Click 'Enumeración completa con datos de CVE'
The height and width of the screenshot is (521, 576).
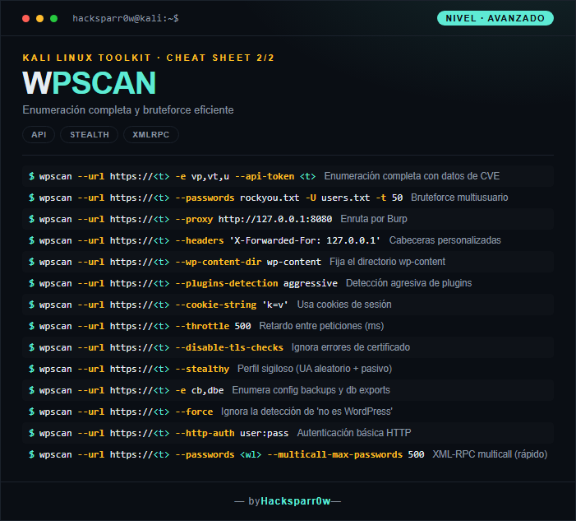tap(412, 176)
